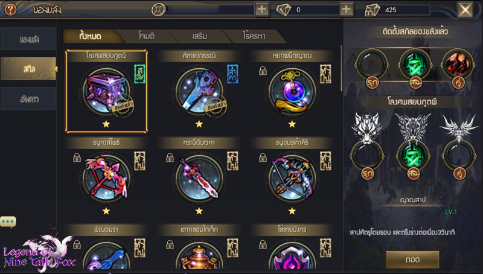Click the fiery red equipped skill slot

458,65
